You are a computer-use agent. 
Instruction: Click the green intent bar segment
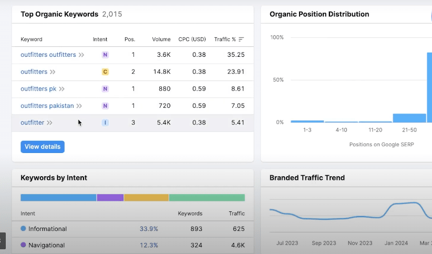pos(207,197)
